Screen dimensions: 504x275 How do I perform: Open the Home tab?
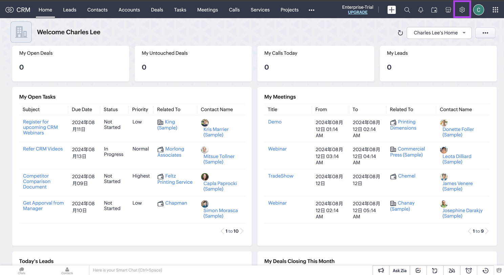point(45,10)
